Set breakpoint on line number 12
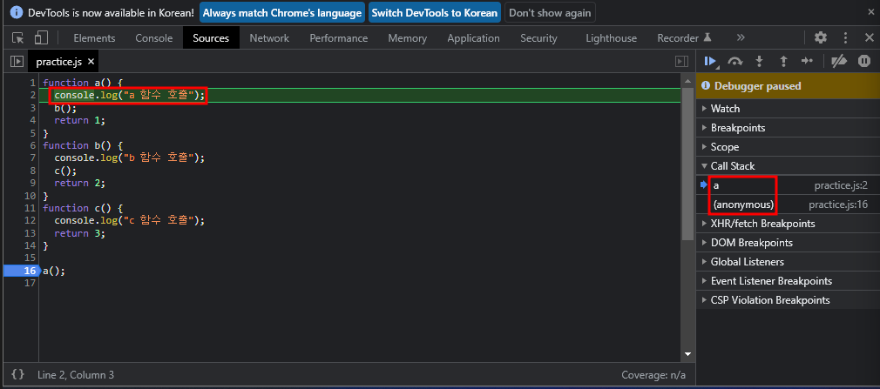The image size is (880, 389). click(x=29, y=220)
